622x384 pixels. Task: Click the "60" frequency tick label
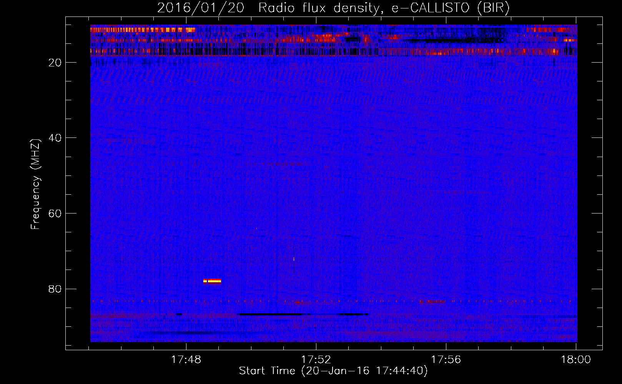[x=55, y=214]
